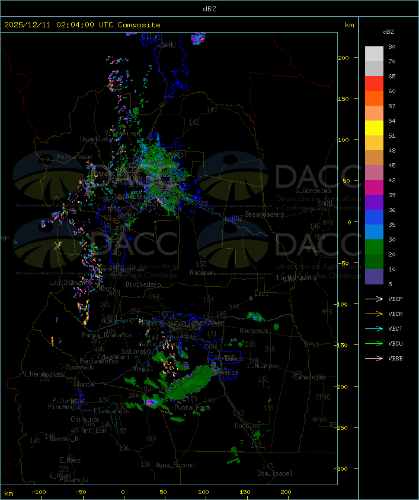Click the Llancanelo place label
This screenshot has height=500, width=419.
click(x=111, y=411)
